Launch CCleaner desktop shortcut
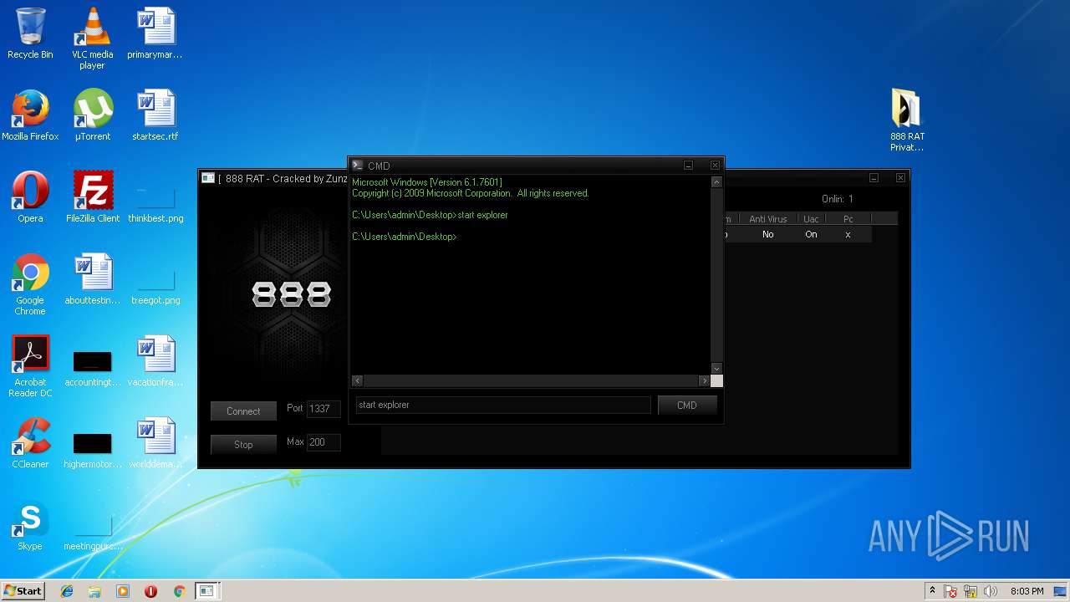This screenshot has width=1070, height=602. (x=30, y=443)
